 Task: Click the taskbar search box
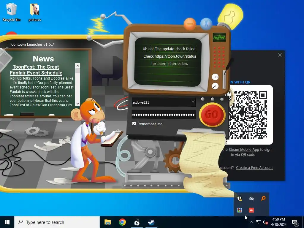click(57, 222)
